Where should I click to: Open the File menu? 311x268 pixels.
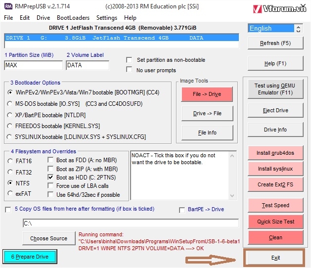tap(8, 18)
